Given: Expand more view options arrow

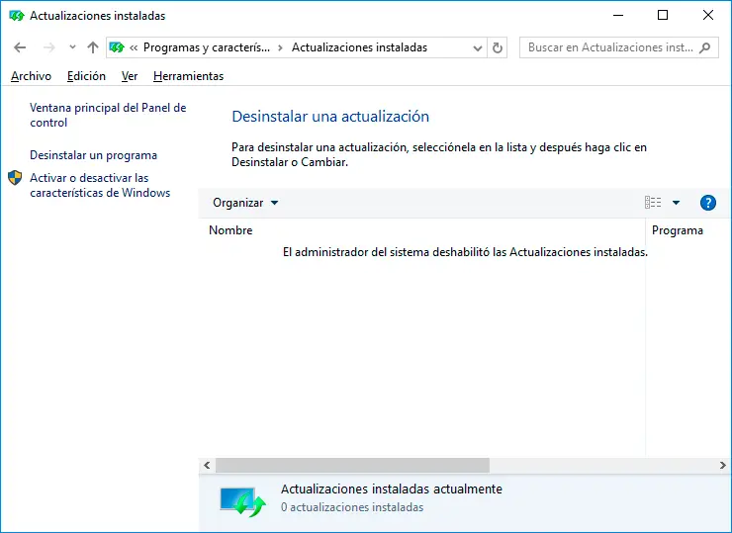Looking at the screenshot, I should [x=676, y=203].
